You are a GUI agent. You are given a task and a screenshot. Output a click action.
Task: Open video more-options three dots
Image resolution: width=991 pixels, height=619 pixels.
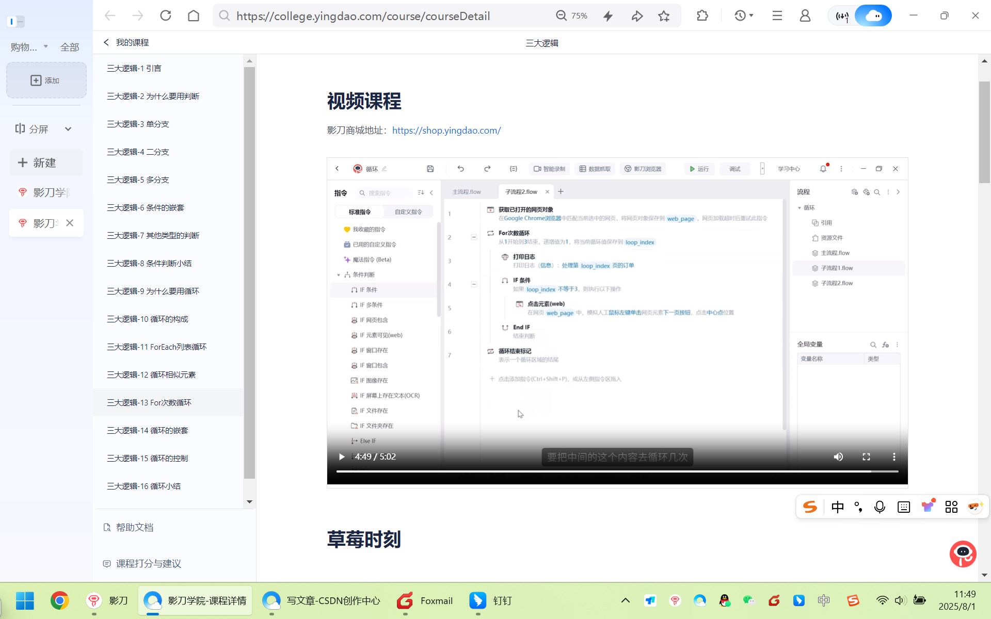pos(894,457)
